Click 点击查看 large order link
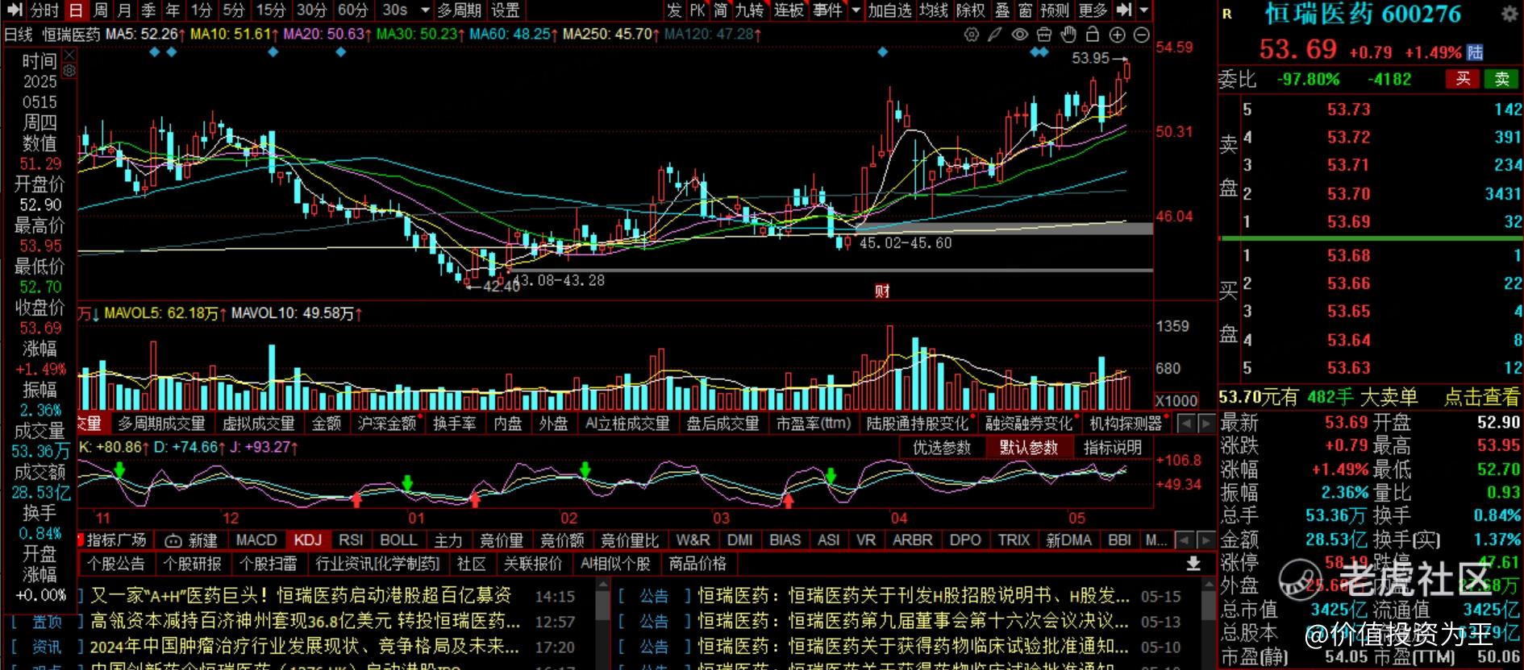 pos(1481,397)
